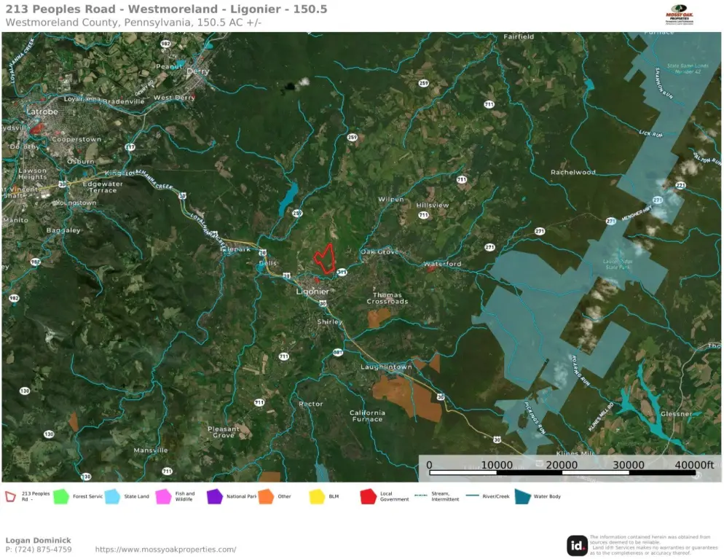
Task: Click the red Local Government legend icon
Action: [368, 496]
